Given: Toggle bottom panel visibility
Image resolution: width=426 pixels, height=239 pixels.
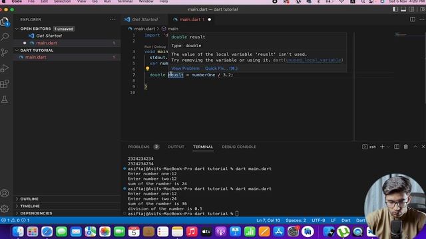Looking at the screenshot, I should click(x=403, y=9).
